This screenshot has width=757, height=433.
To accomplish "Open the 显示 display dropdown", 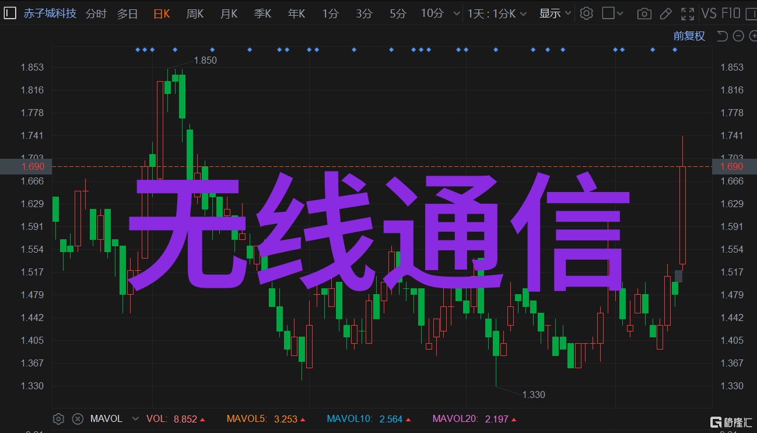I will click(555, 13).
